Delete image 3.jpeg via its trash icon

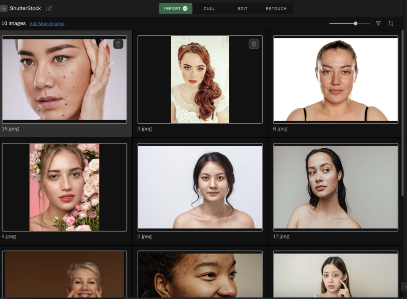click(254, 44)
